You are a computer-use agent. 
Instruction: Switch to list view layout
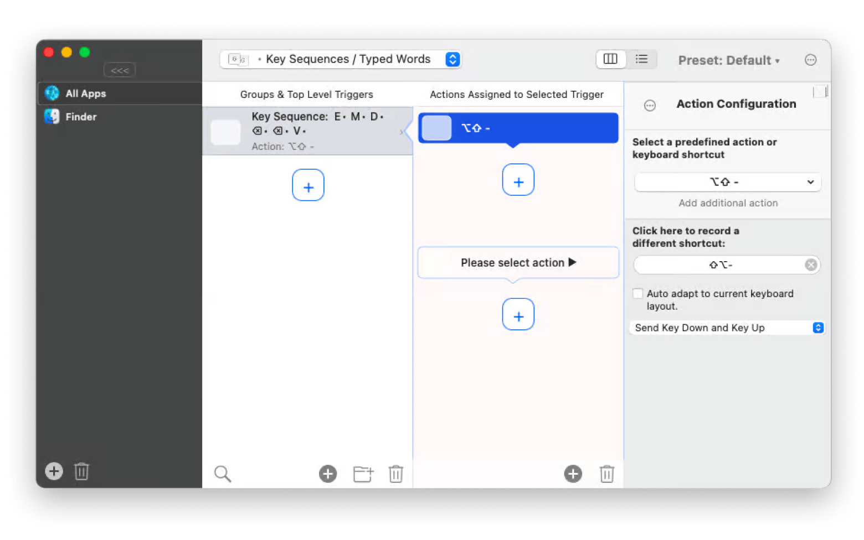pyautogui.click(x=641, y=59)
